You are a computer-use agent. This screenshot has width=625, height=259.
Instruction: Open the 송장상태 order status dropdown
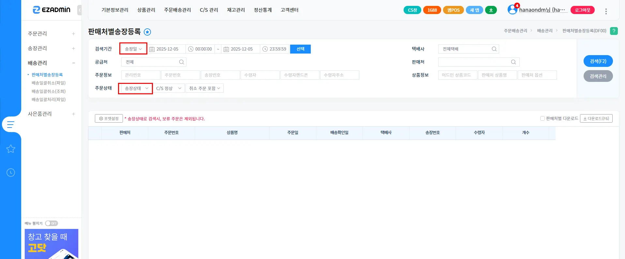pyautogui.click(x=136, y=88)
